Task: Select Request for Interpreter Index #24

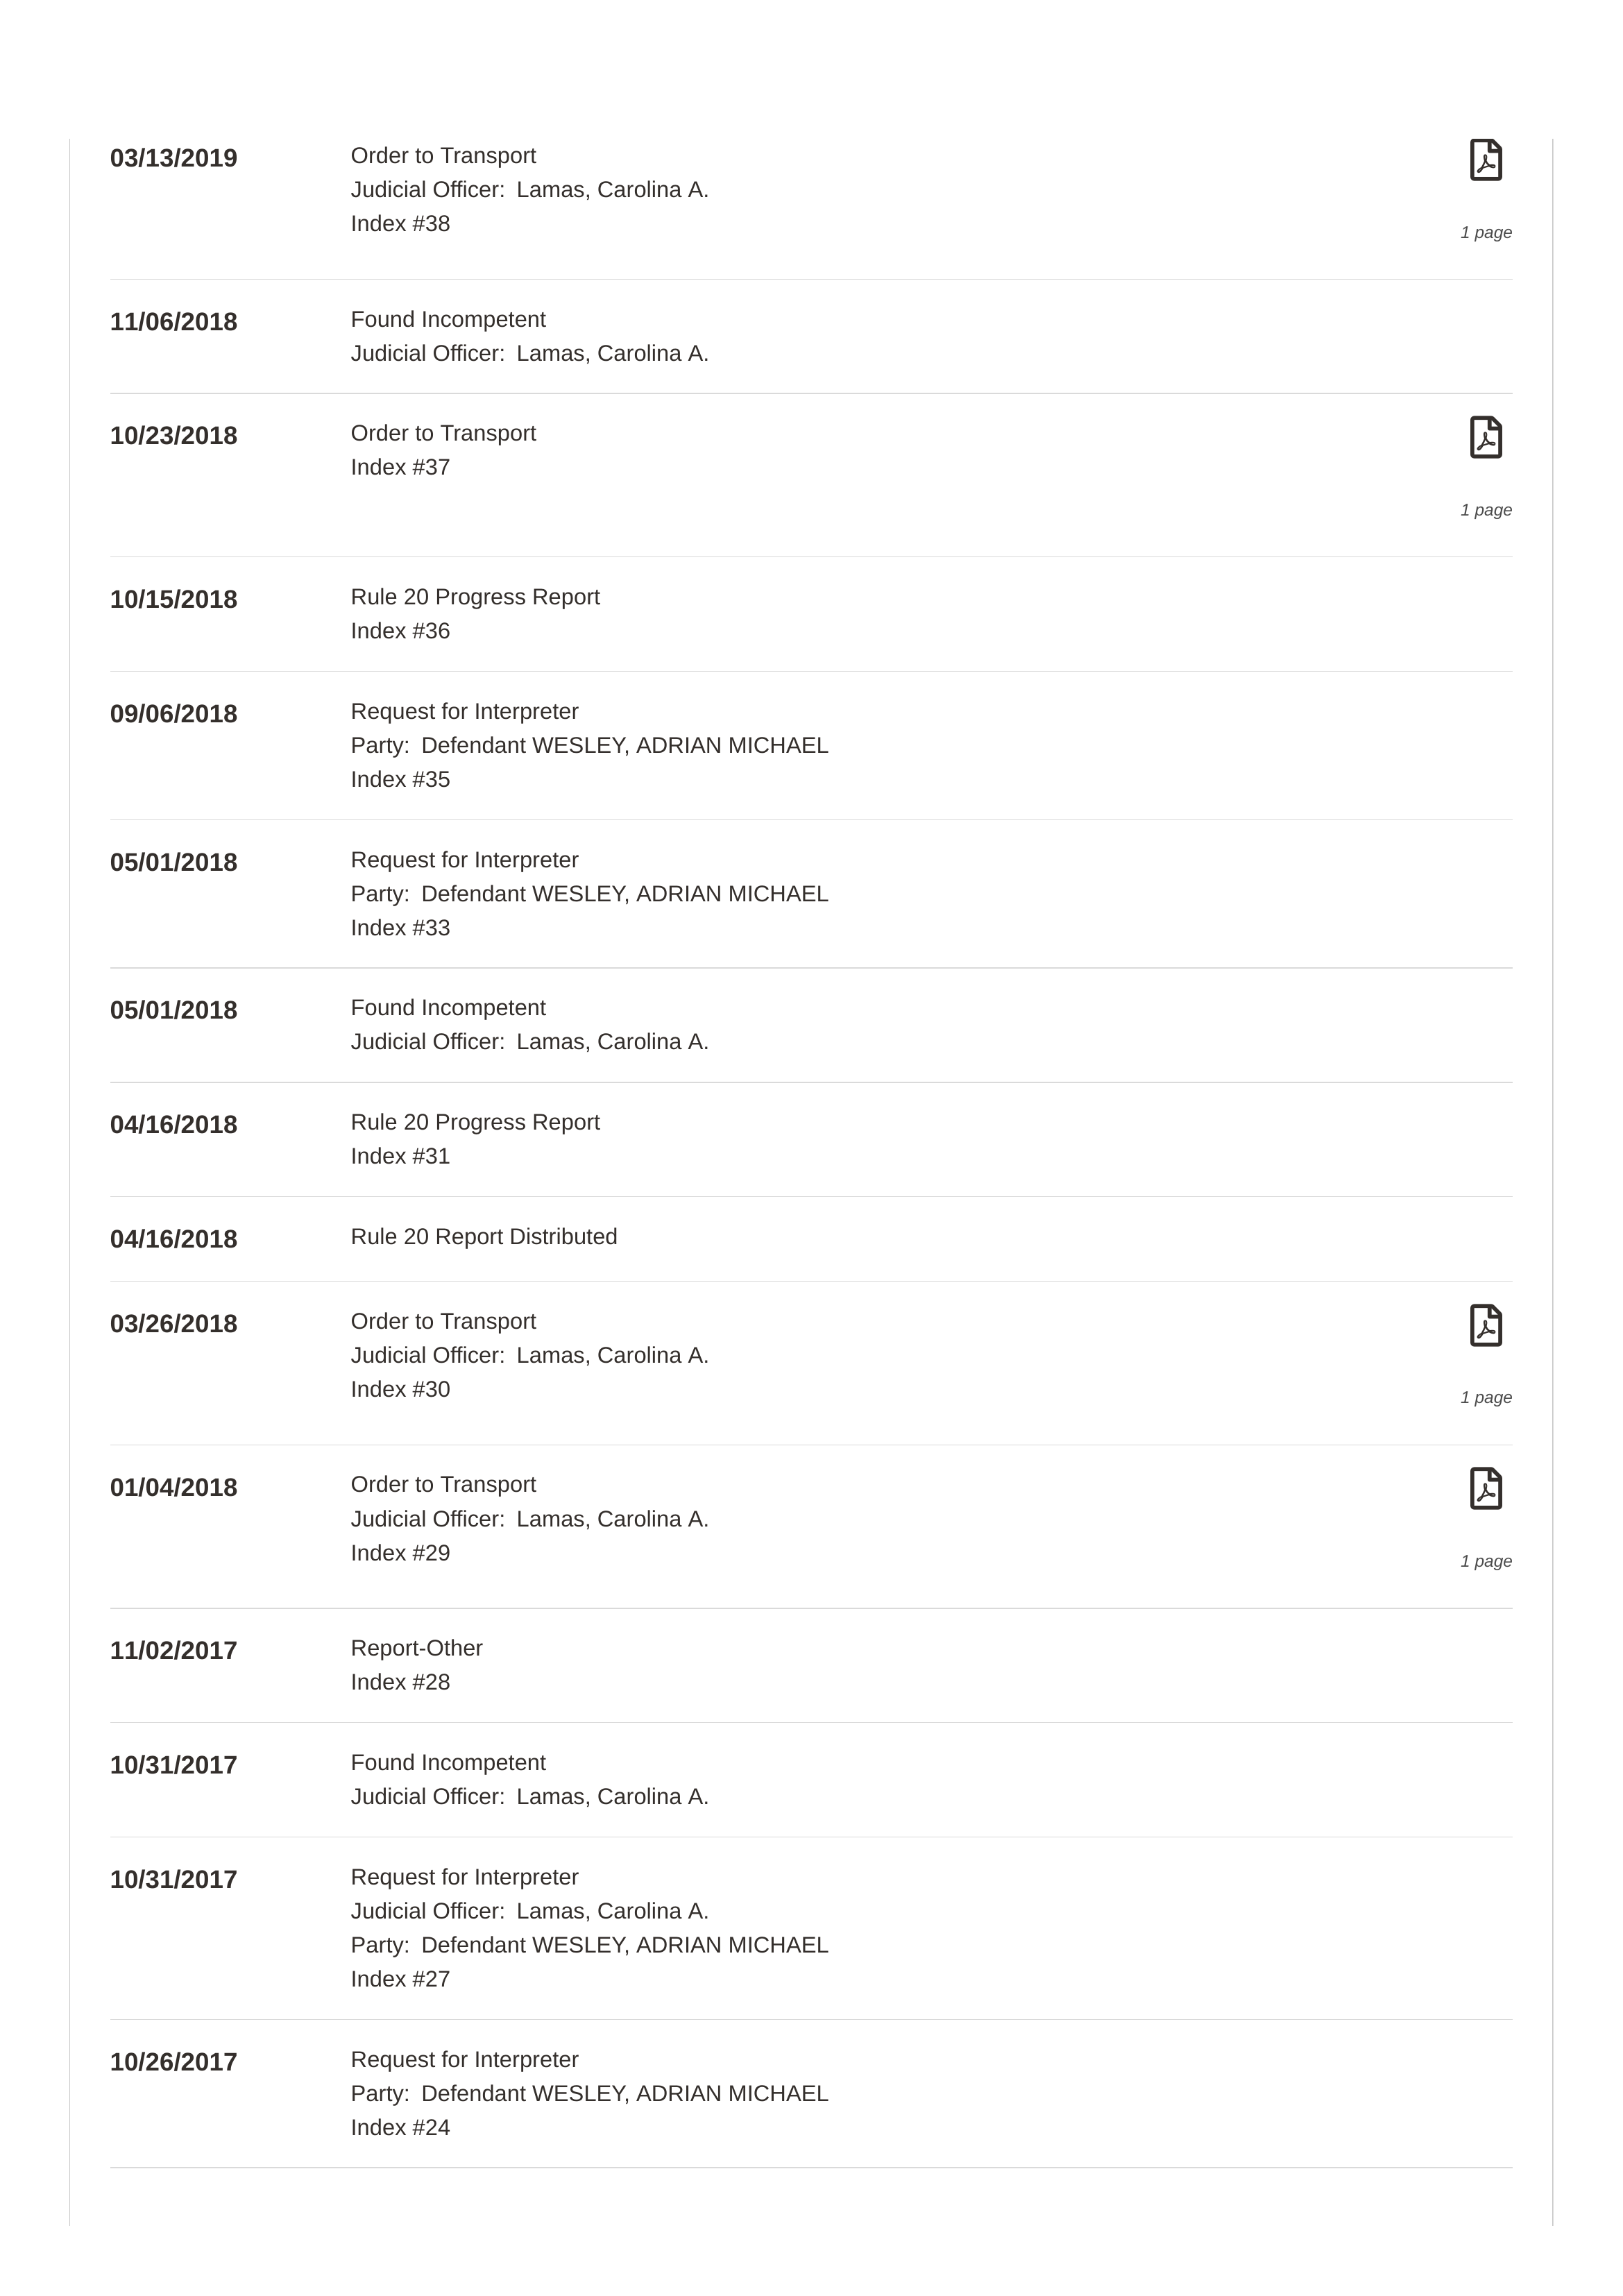Action: tap(811, 2093)
